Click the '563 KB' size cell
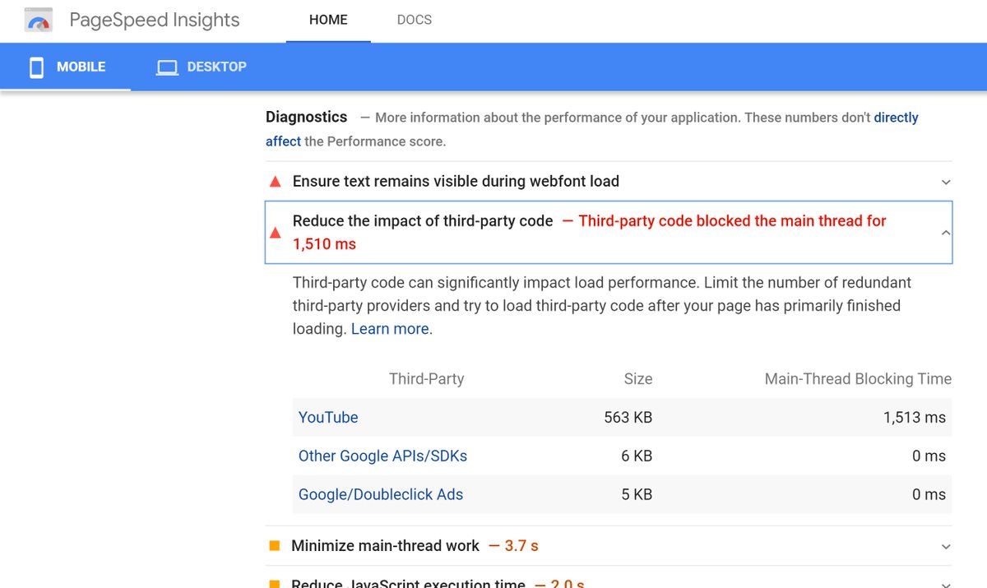This screenshot has width=987, height=588. point(628,417)
